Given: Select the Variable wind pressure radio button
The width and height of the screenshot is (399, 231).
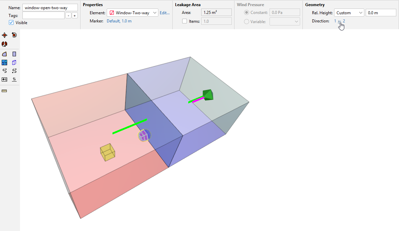Looking at the screenshot, I should [x=246, y=21].
